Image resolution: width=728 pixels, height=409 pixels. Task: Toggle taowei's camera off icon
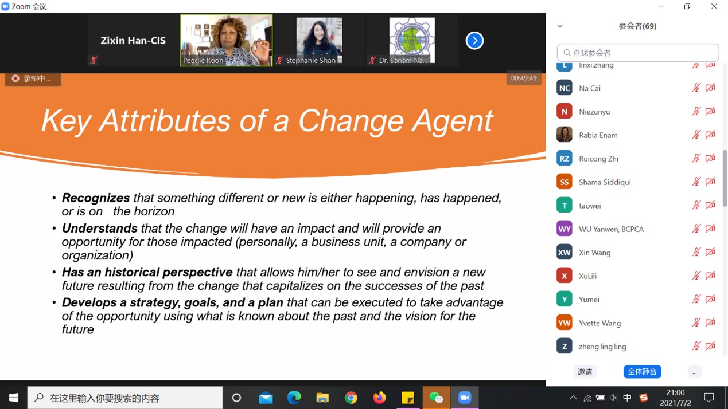point(710,205)
